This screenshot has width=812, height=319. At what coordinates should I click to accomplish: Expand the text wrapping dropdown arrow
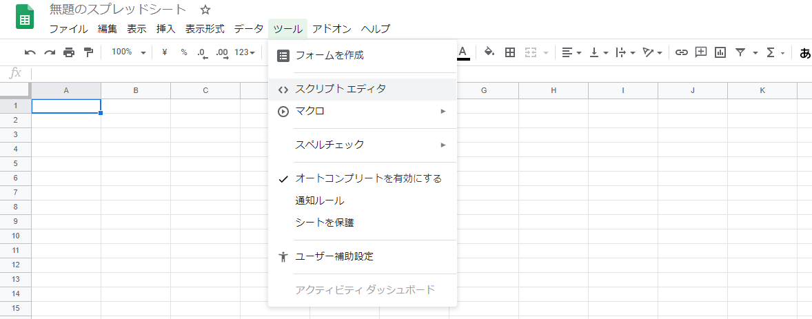633,53
